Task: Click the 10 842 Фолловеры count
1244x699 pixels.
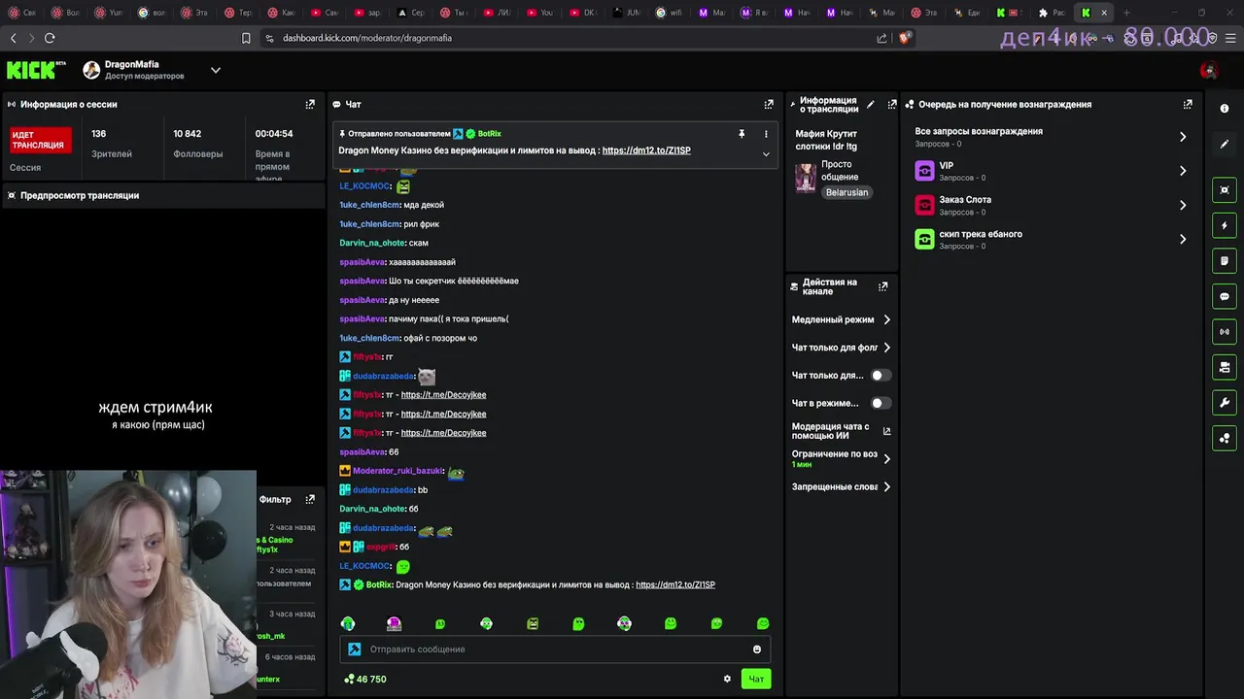Action: [198, 143]
